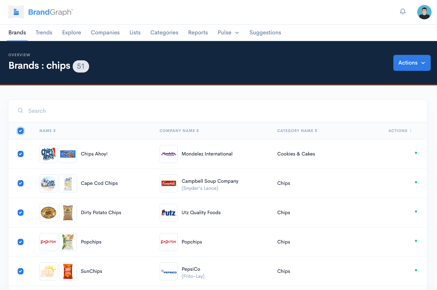Open the Suggestions tab
Screen dimensions: 437x290
point(265,33)
